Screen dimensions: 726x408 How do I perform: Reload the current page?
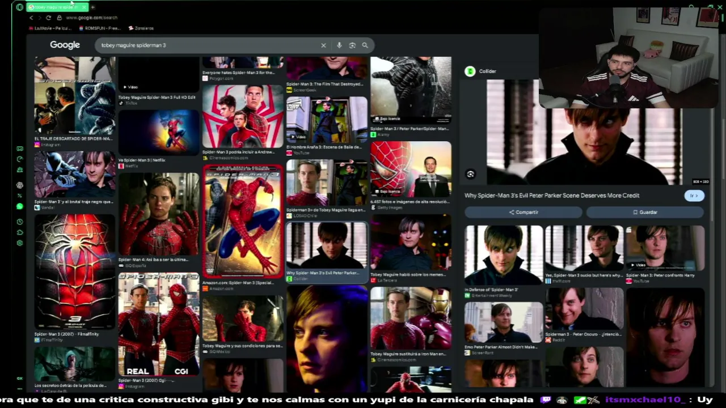pyautogui.click(x=49, y=18)
